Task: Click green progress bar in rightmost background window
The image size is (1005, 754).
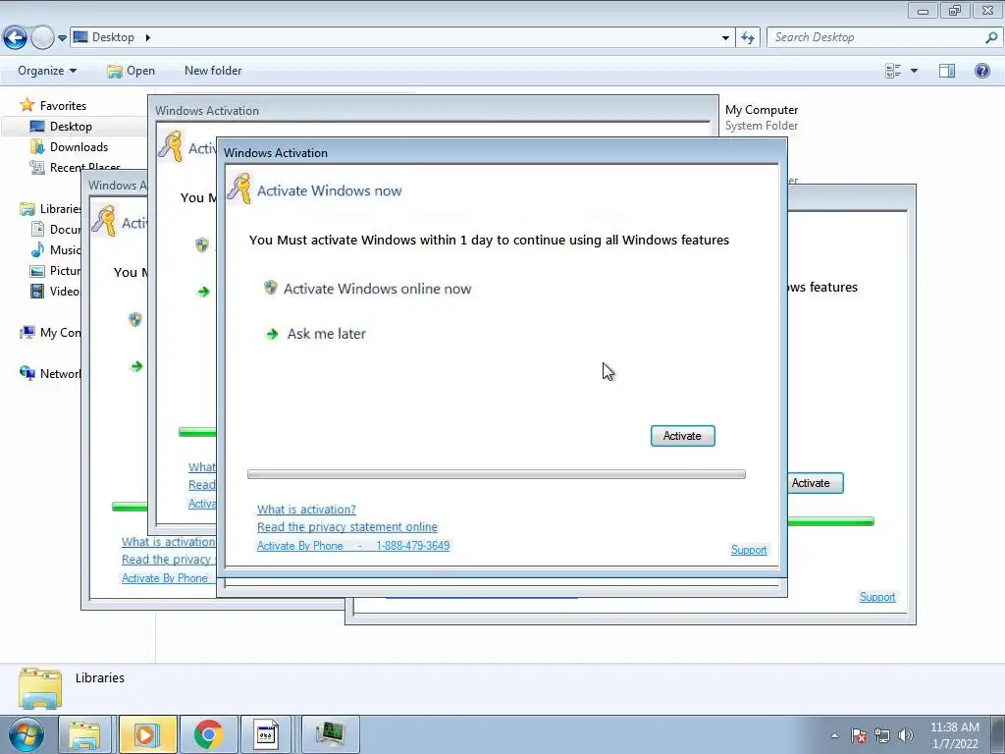Action: coord(830,522)
